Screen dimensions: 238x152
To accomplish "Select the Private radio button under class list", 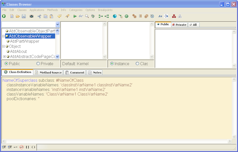I will [38, 64].
